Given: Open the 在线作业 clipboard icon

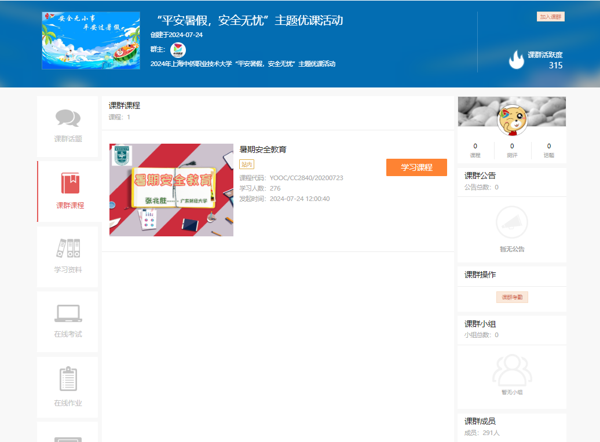Looking at the screenshot, I should [x=68, y=379].
